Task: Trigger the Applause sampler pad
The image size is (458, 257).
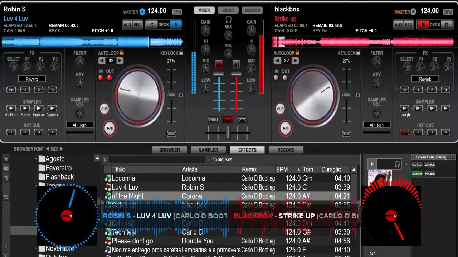Action: pyautogui.click(x=52, y=108)
